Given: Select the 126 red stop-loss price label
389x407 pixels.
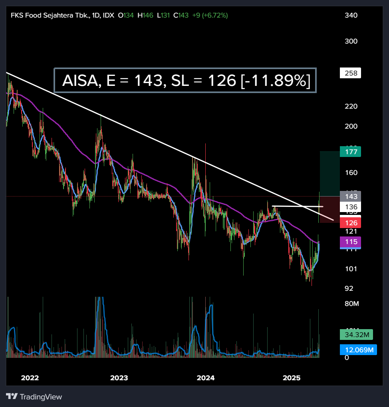Looking at the screenshot, I should 350,223.
